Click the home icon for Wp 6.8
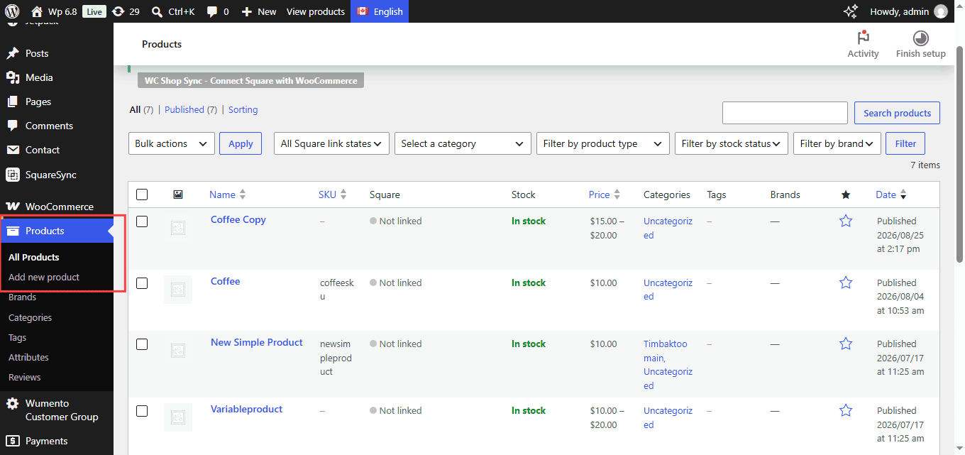Viewport: 965px width, 455px height. tap(37, 11)
